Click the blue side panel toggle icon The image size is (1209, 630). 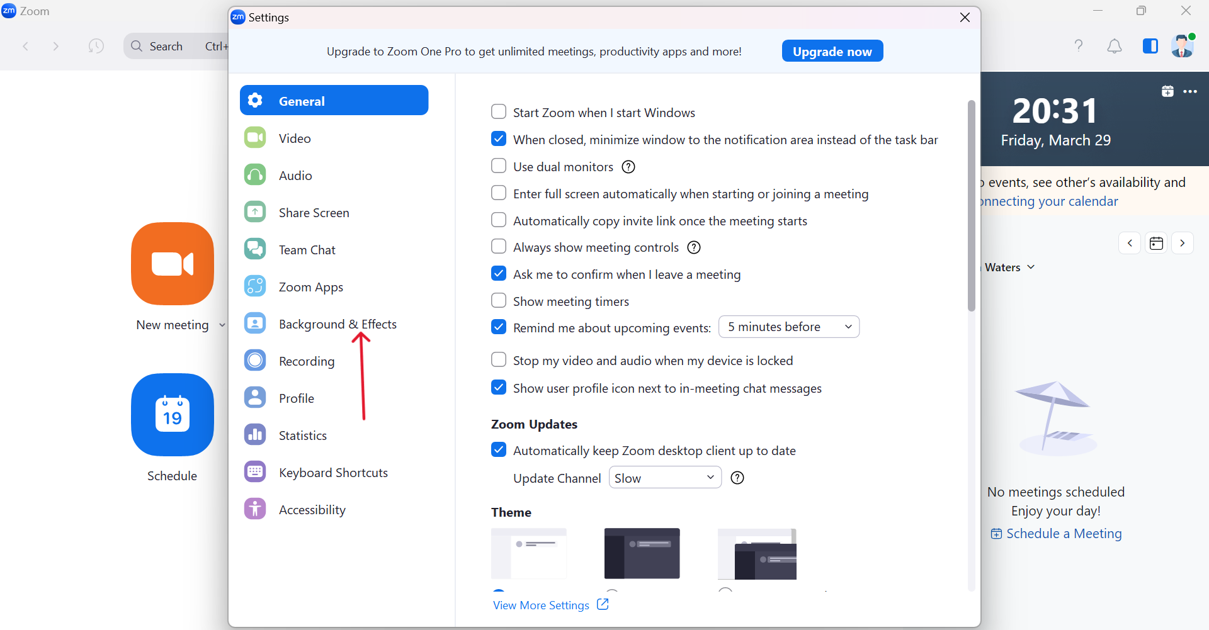pos(1150,46)
